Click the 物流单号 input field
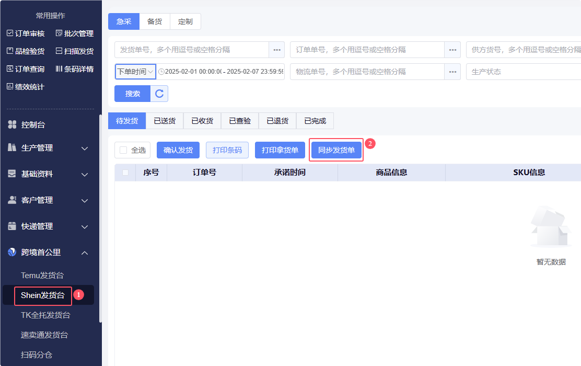The width and height of the screenshot is (581, 366). point(367,72)
